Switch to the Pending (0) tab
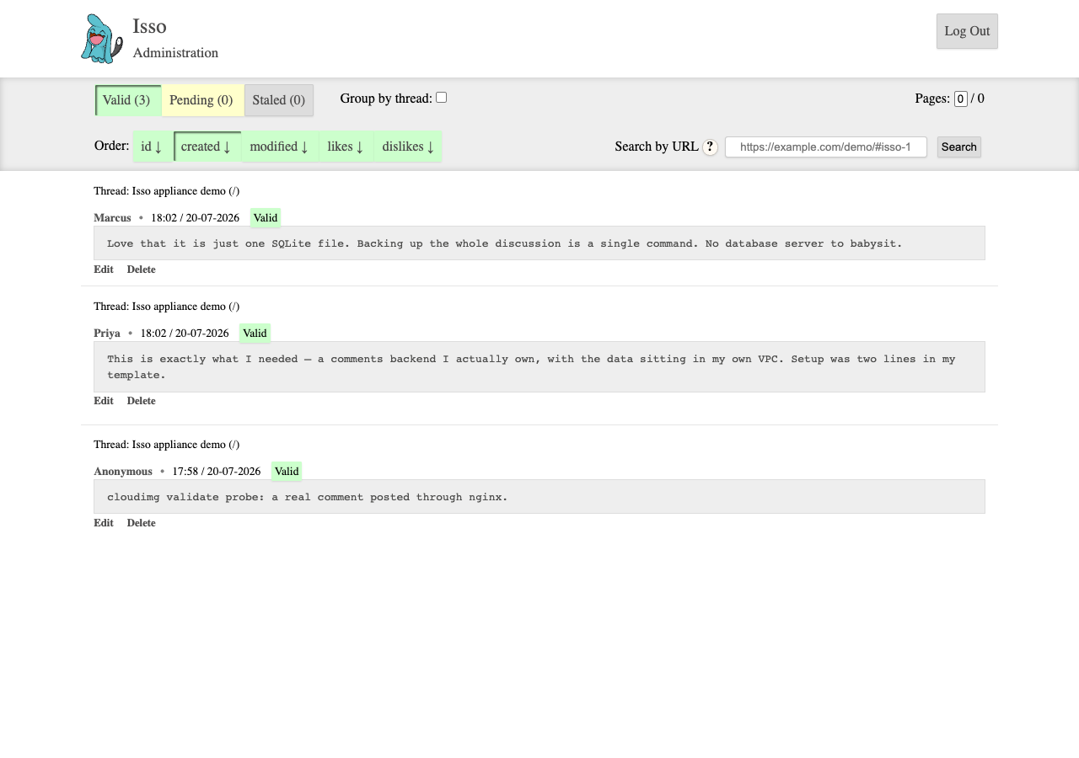 point(201,100)
